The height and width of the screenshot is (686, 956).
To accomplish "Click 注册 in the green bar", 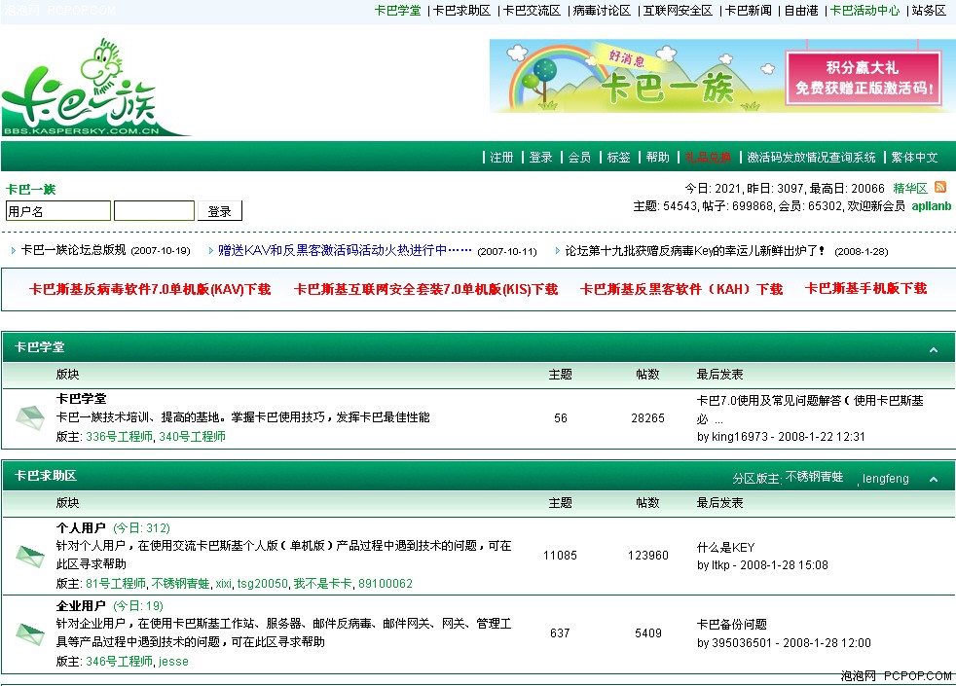I will [501, 158].
